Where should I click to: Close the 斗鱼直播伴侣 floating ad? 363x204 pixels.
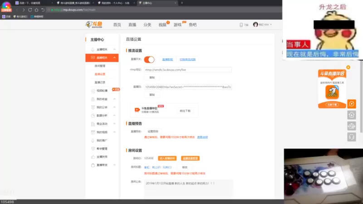348,67
